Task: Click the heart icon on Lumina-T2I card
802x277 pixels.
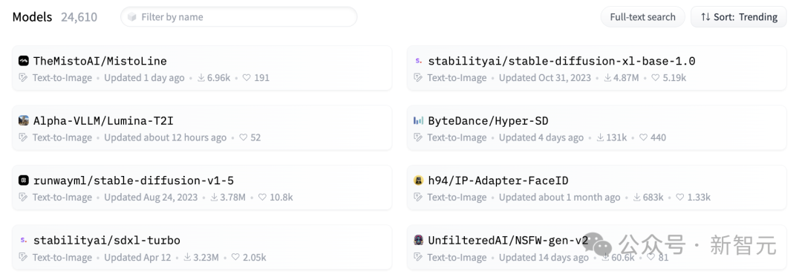Action: point(244,137)
